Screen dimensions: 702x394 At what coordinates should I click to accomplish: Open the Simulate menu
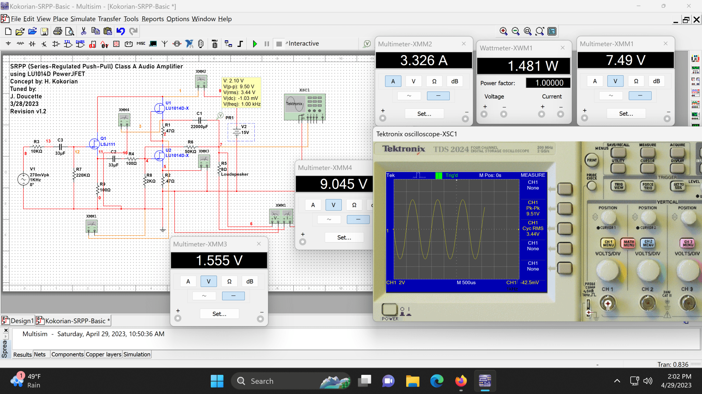click(x=83, y=19)
